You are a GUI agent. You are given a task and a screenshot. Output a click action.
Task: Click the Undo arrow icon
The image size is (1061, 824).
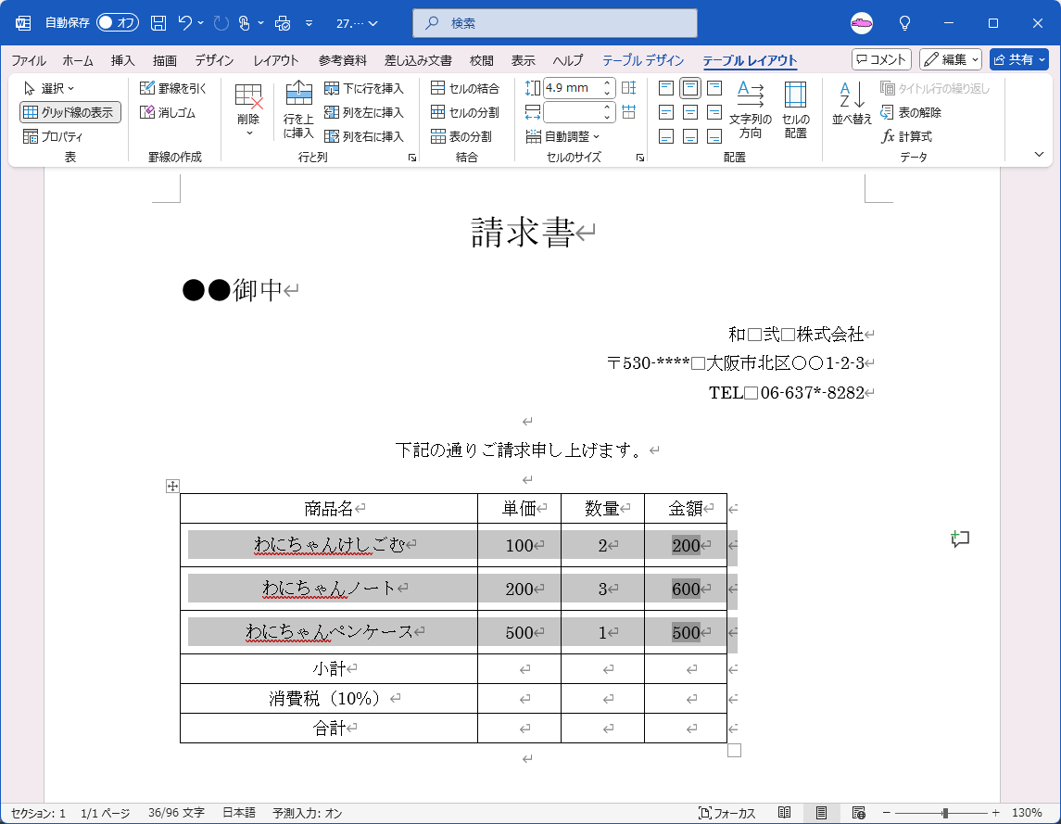(x=184, y=23)
